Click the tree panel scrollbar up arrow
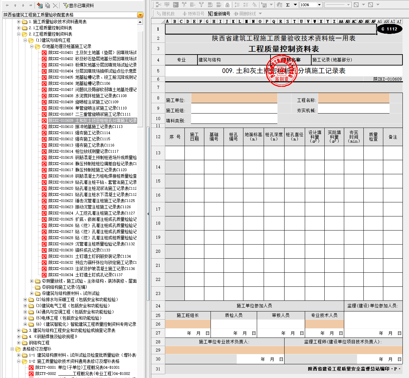 pyautogui.click(x=140, y=22)
